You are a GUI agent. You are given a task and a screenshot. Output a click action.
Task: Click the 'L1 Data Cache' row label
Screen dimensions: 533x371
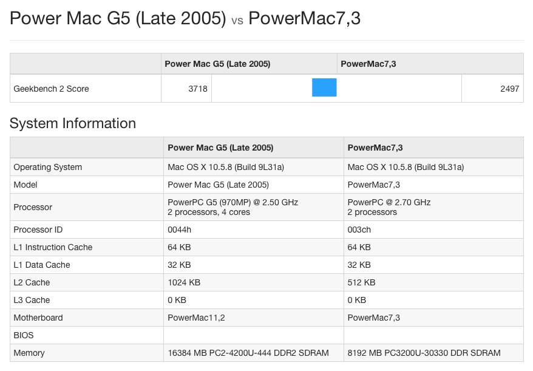[x=42, y=265]
